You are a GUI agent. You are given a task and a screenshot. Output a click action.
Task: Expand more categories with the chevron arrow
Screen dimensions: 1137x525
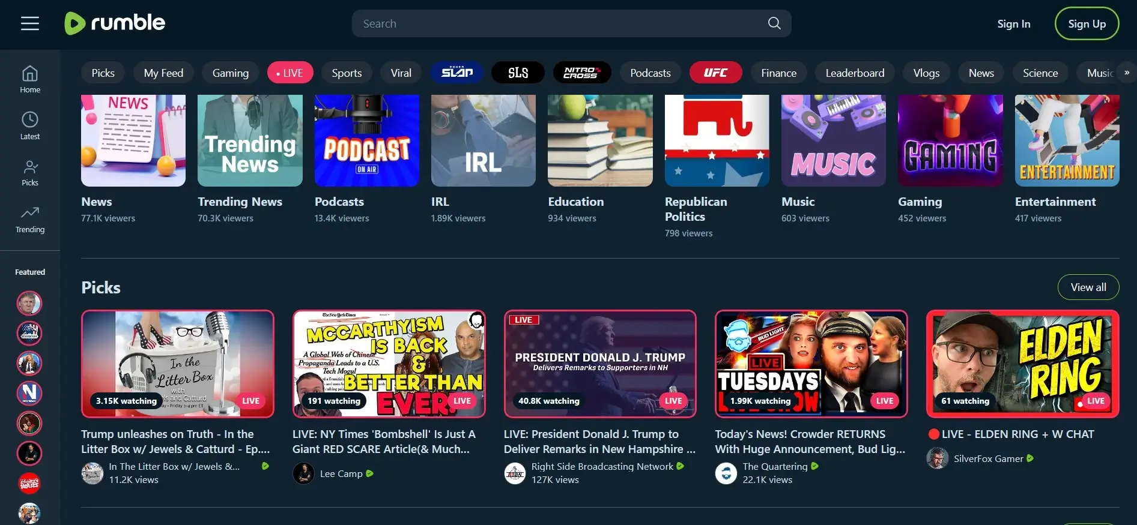click(x=1127, y=73)
